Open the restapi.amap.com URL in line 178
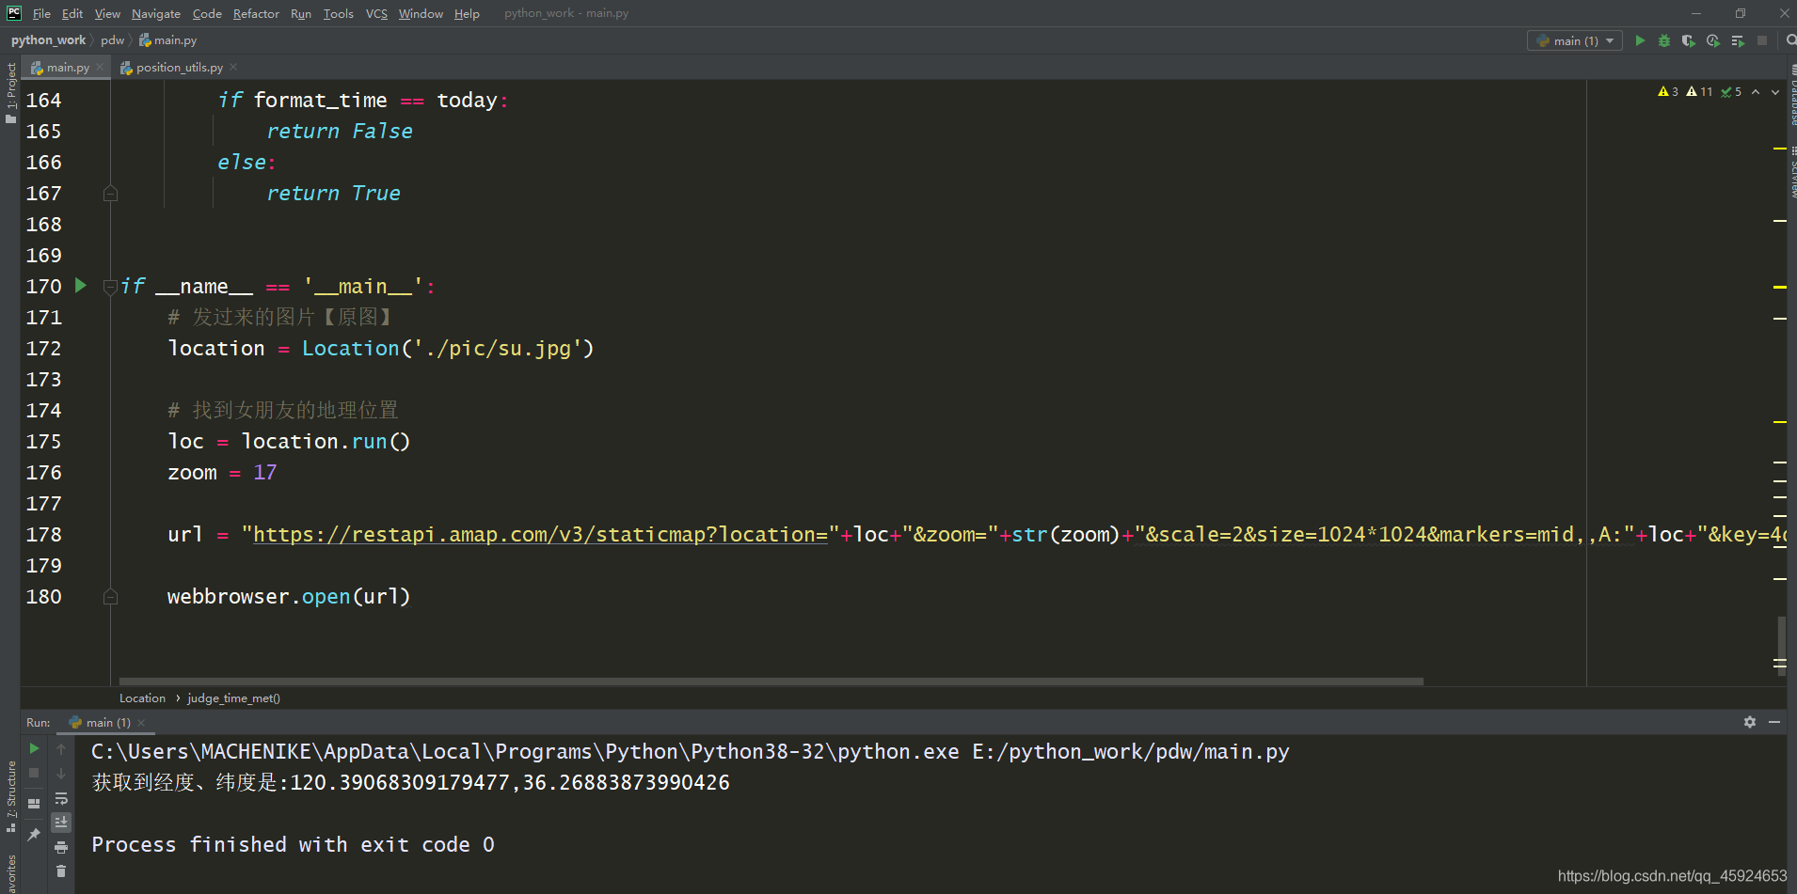 tap(540, 535)
